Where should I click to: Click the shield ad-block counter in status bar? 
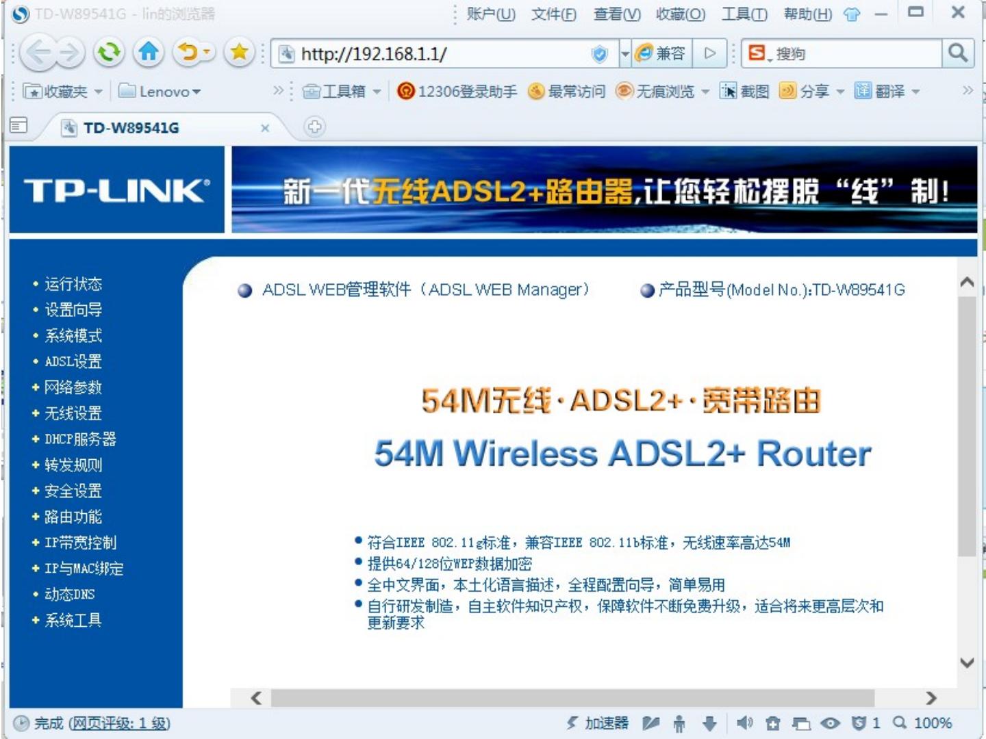point(865,723)
